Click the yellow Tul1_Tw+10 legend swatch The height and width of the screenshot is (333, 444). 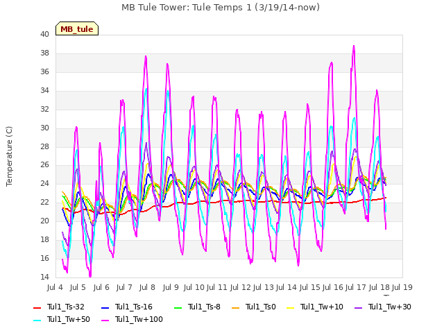pyautogui.click(x=290, y=307)
